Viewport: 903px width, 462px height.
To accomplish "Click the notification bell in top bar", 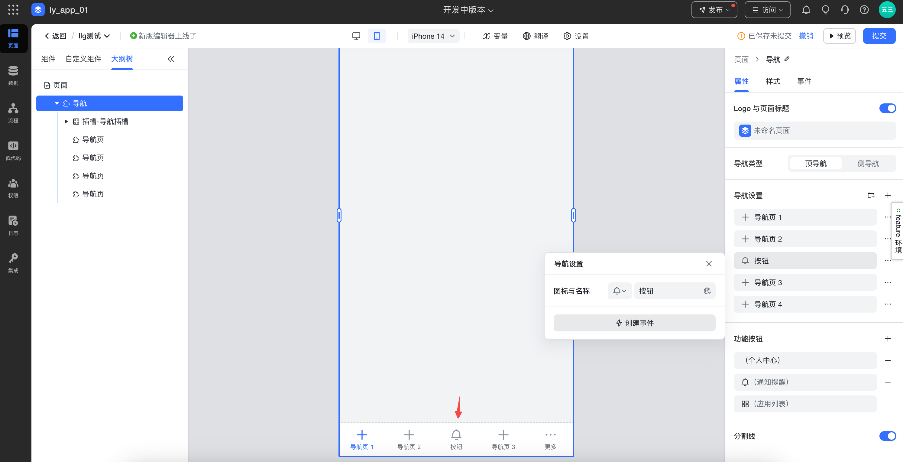I will click(x=806, y=10).
